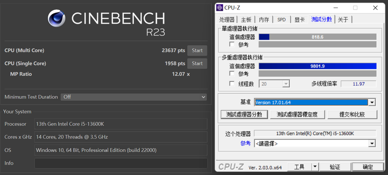This screenshot has width=388, height=175.
Task: Start the CPU Single Core test
Action: click(x=197, y=63)
